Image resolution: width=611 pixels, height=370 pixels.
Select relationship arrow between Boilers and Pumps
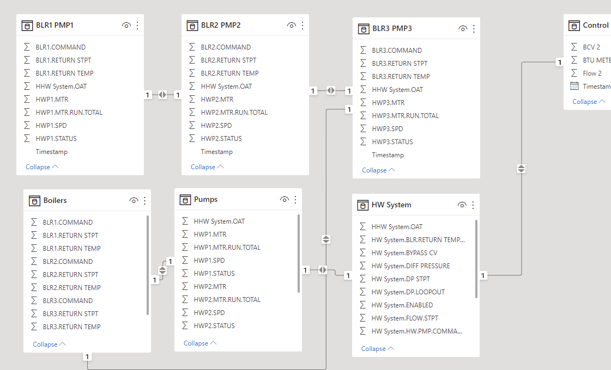pos(162,270)
